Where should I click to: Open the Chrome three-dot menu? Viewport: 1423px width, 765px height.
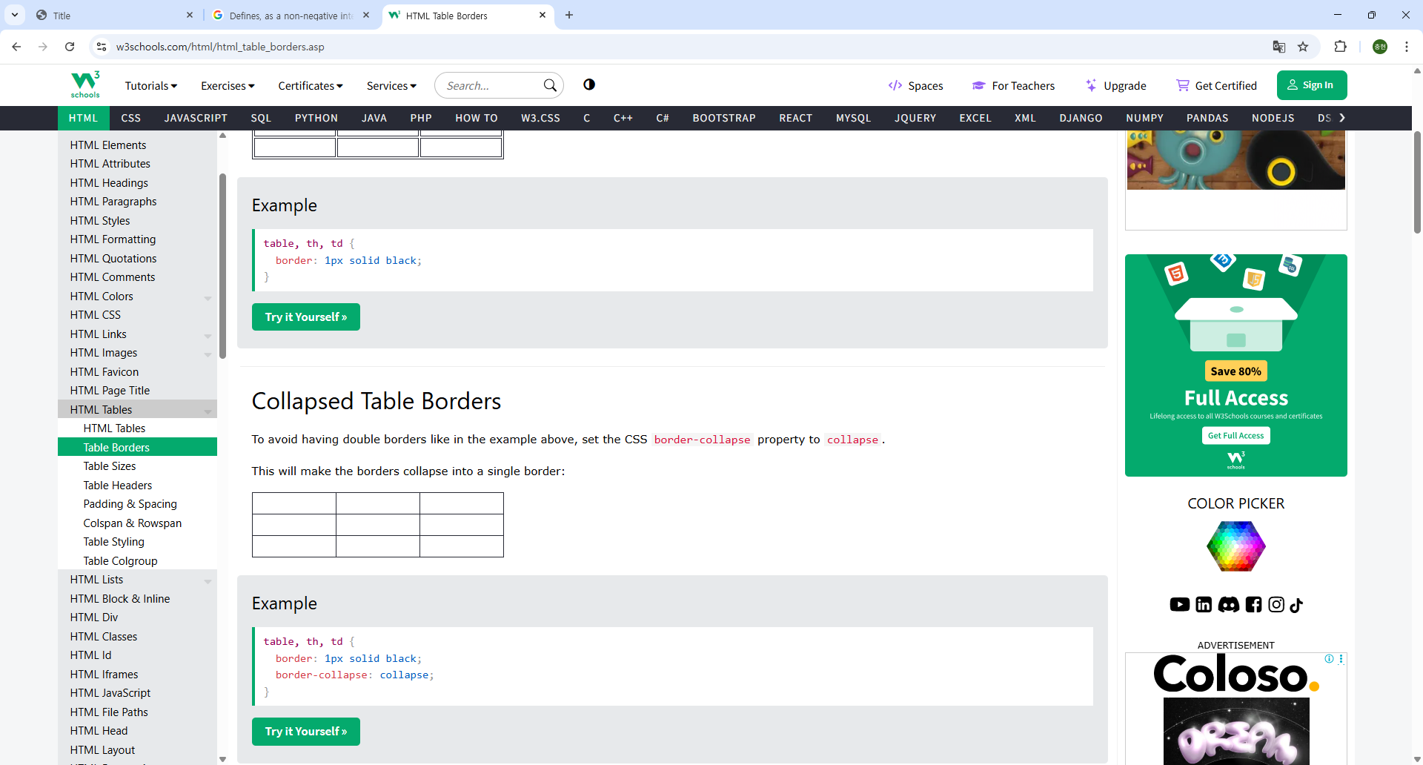point(1407,47)
